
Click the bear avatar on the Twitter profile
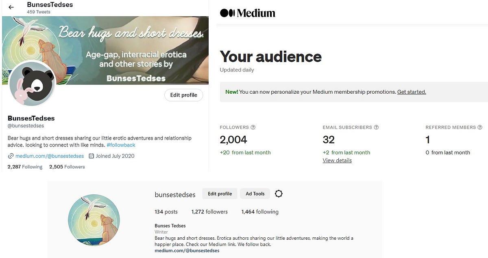coord(31,83)
